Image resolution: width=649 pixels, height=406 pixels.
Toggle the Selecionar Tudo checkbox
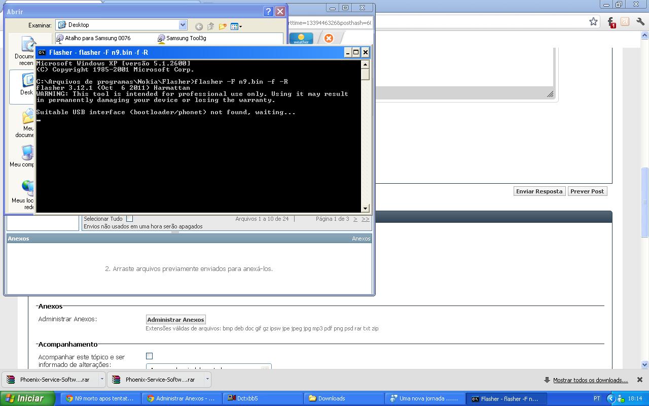pyautogui.click(x=129, y=219)
